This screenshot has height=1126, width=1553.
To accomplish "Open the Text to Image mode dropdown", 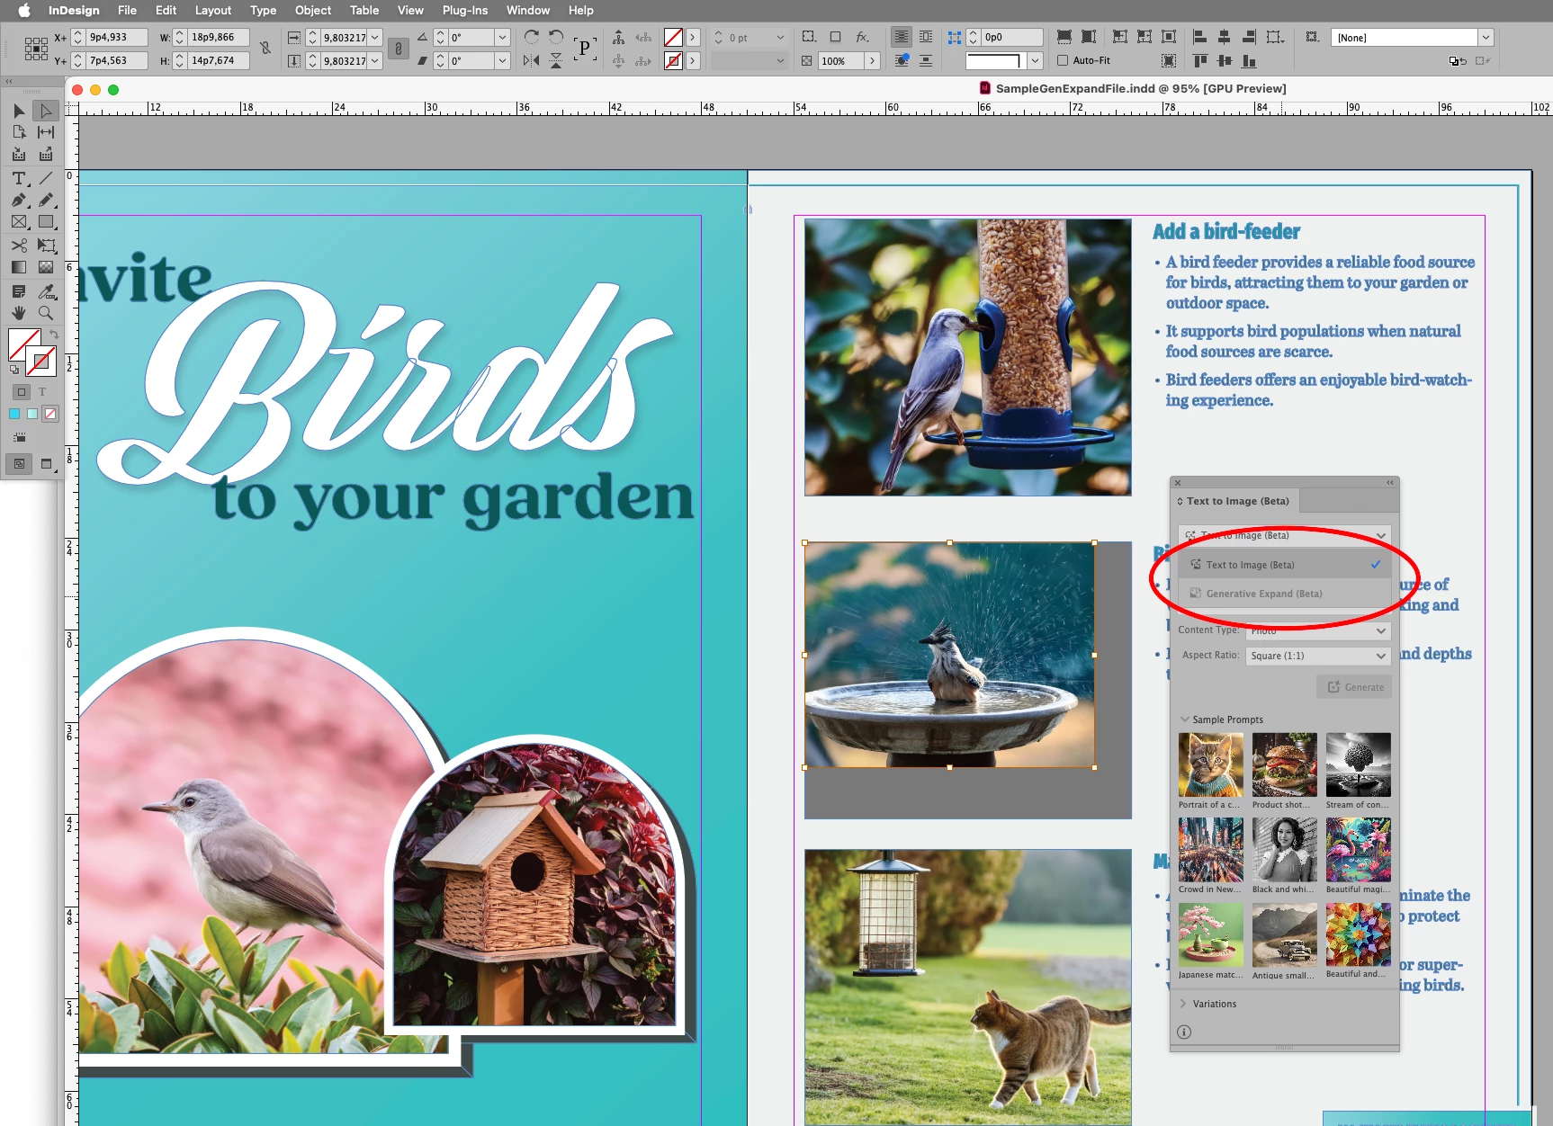I will 1284,535.
